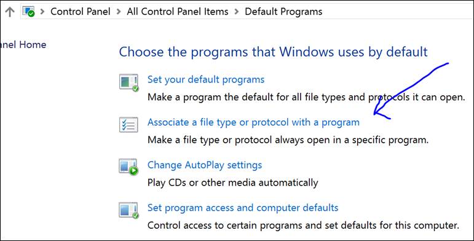474x241 pixels.
Task: Click the AutoPlay description Play CDs text
Action: click(233, 183)
